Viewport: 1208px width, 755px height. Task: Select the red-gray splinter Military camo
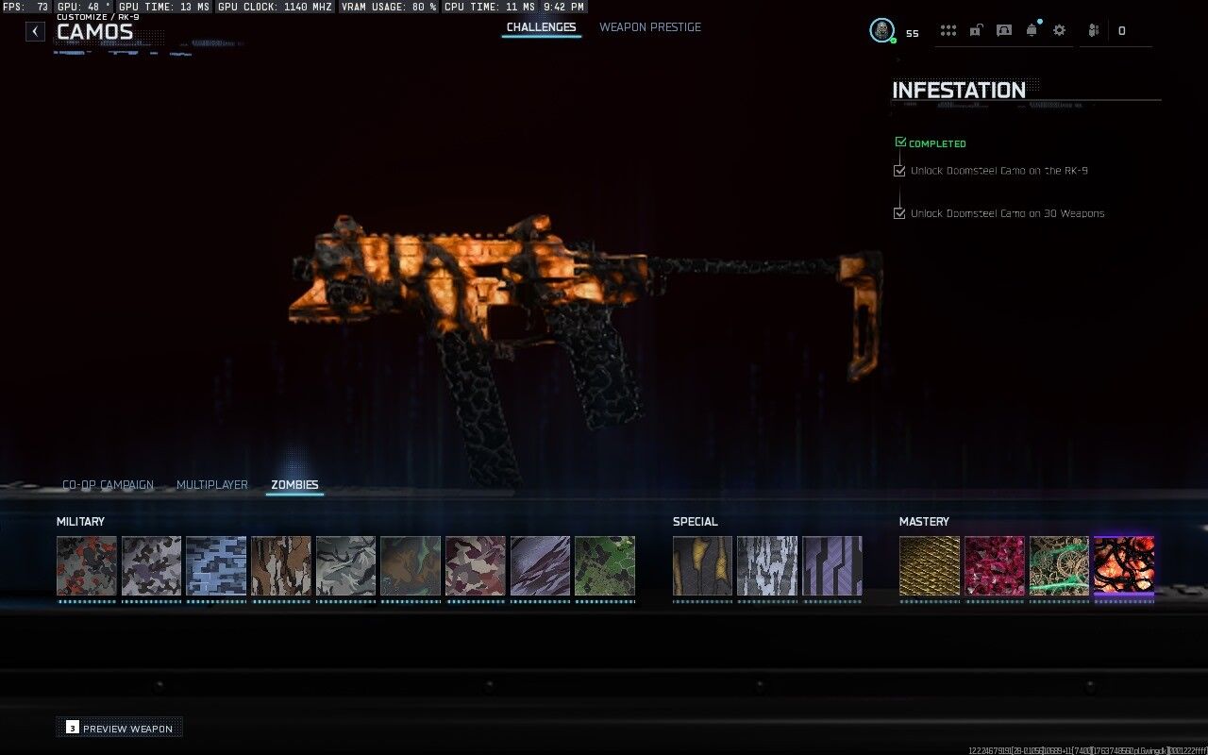point(87,566)
